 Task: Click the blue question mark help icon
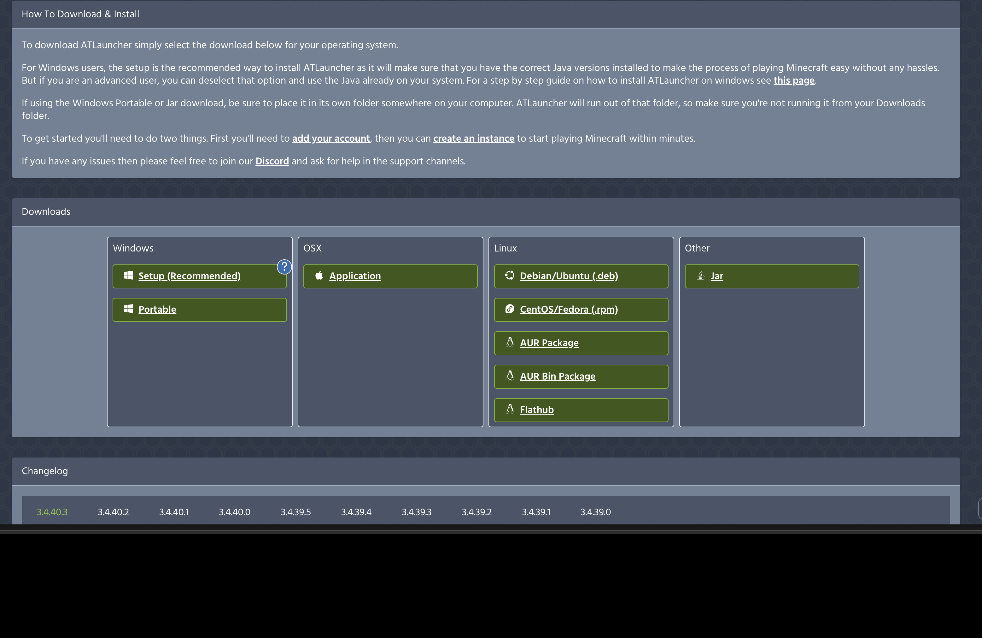coord(284,267)
